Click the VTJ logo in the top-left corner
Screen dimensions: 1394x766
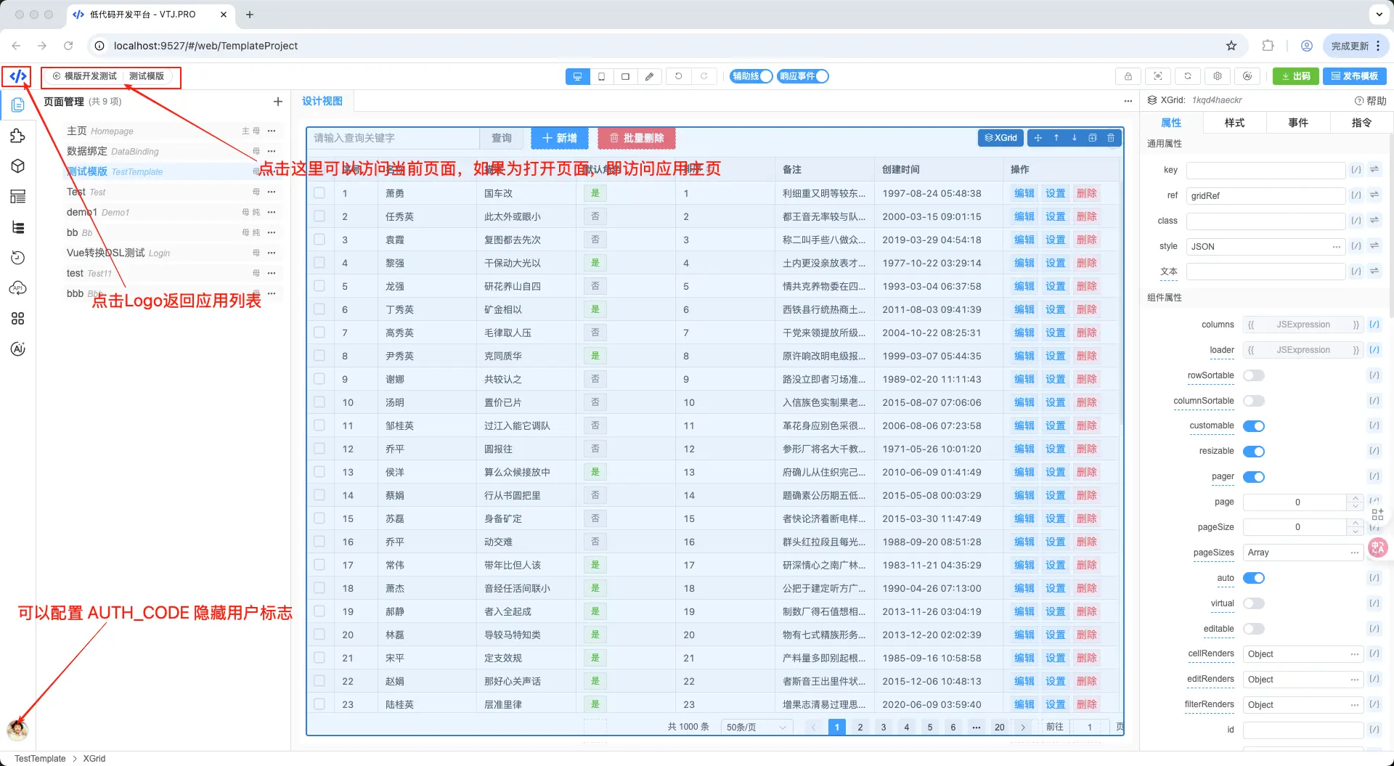coord(18,76)
